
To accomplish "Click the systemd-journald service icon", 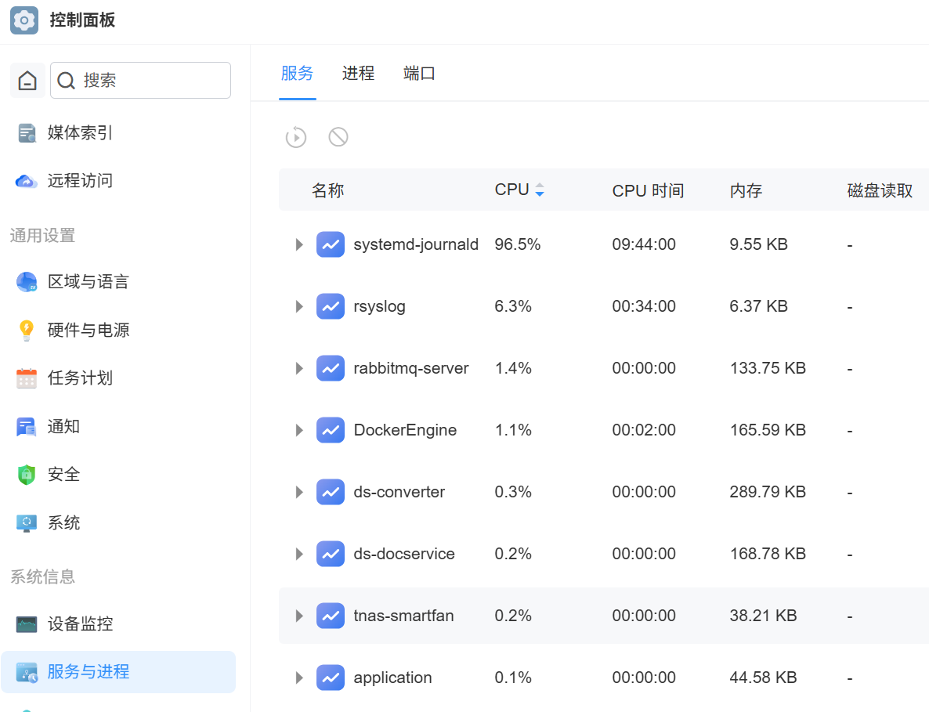I will pyautogui.click(x=331, y=244).
